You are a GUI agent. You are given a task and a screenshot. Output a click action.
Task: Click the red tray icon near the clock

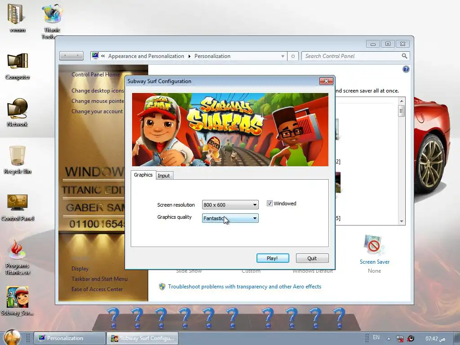coord(411,338)
